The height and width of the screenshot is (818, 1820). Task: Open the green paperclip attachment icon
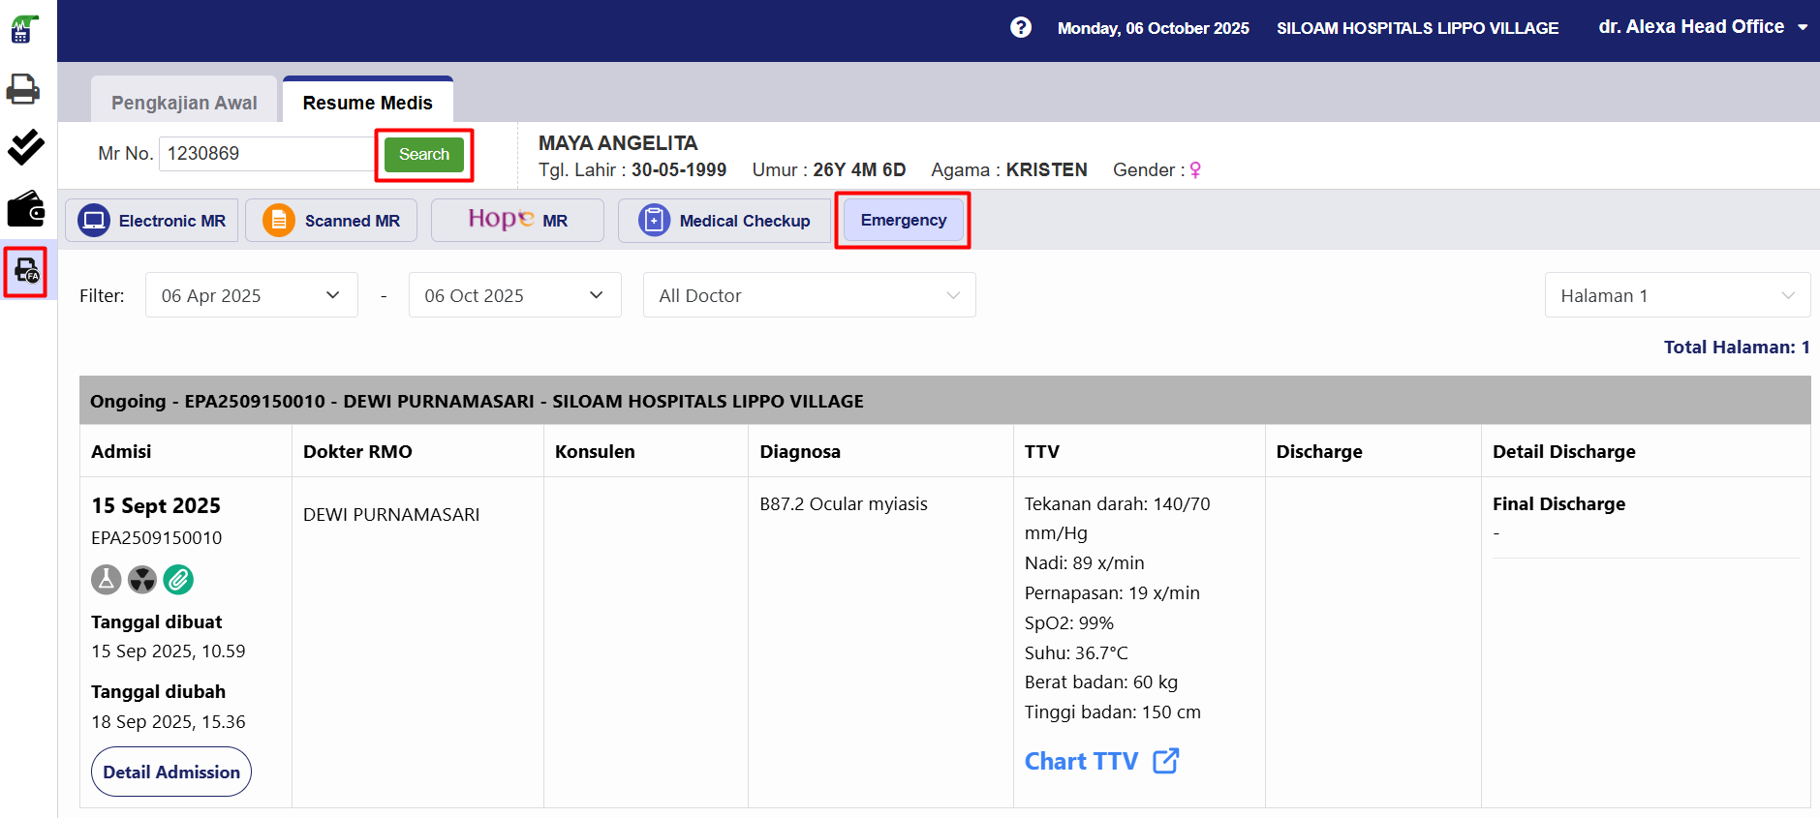pyautogui.click(x=178, y=580)
